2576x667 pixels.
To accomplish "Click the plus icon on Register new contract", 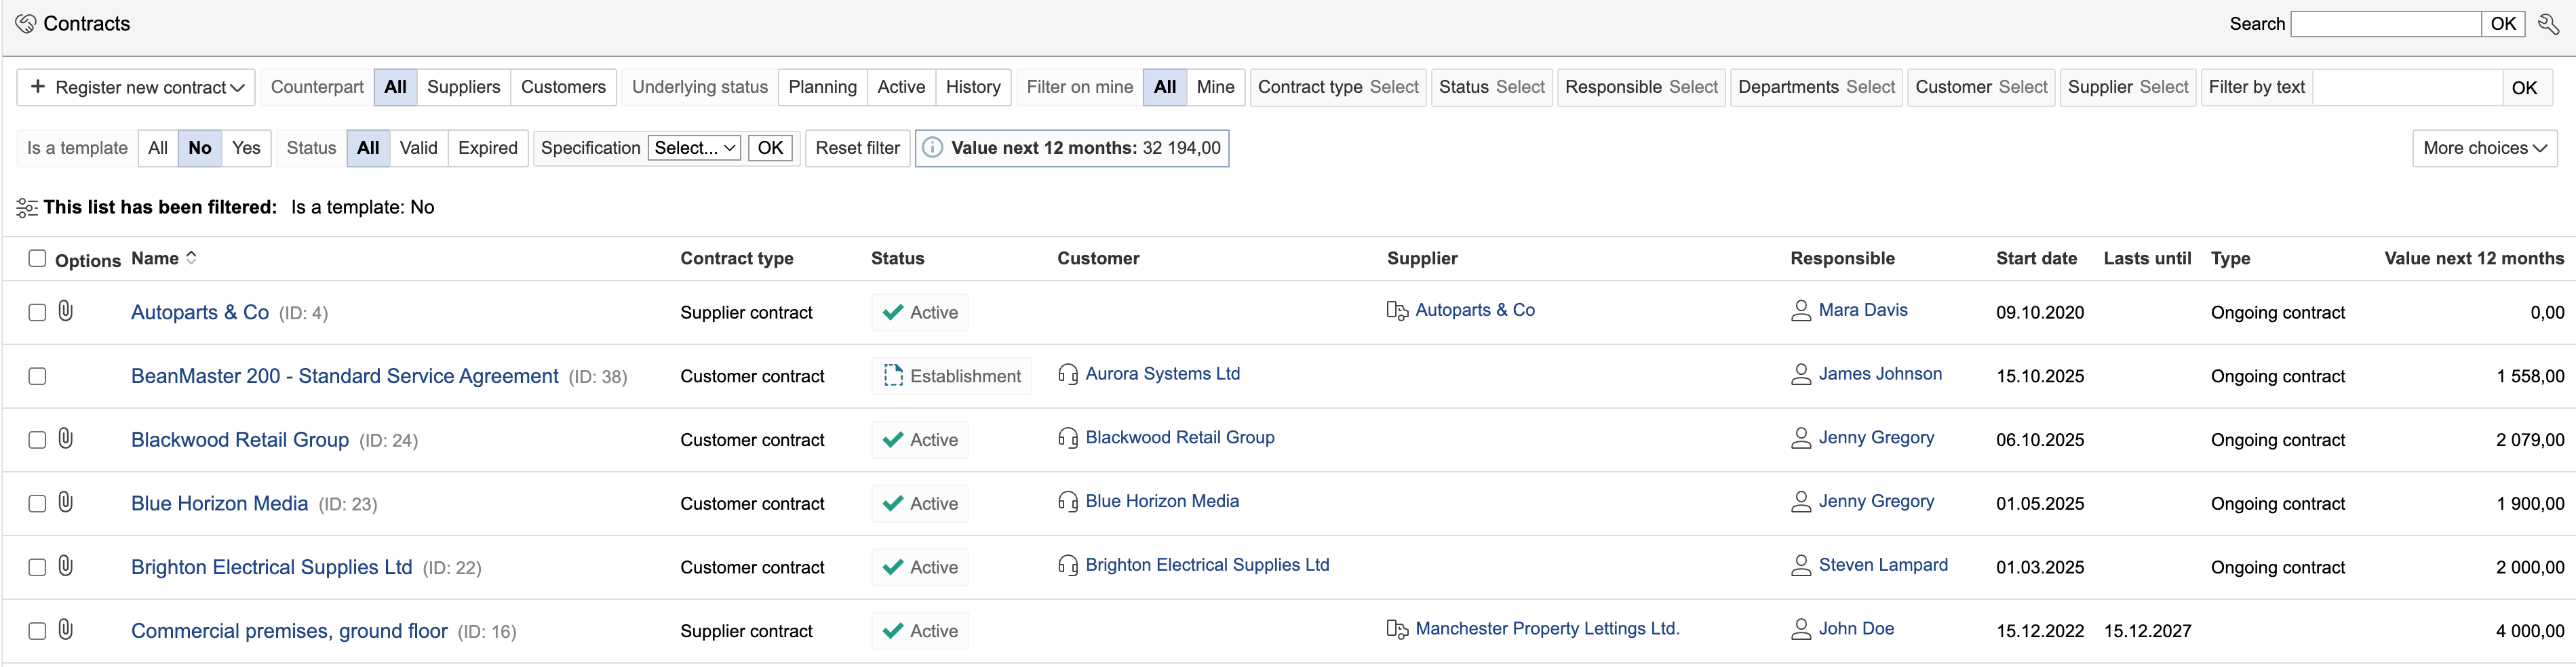I will pyautogui.click(x=38, y=87).
